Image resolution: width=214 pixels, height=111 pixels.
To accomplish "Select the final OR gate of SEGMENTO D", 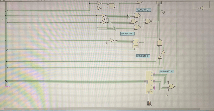I will 148,21.
